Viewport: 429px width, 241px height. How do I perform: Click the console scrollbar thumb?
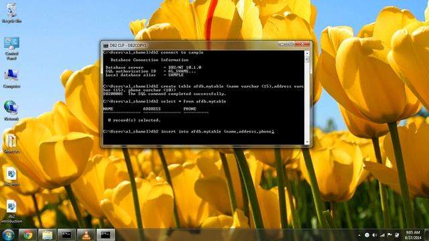[x=307, y=59]
